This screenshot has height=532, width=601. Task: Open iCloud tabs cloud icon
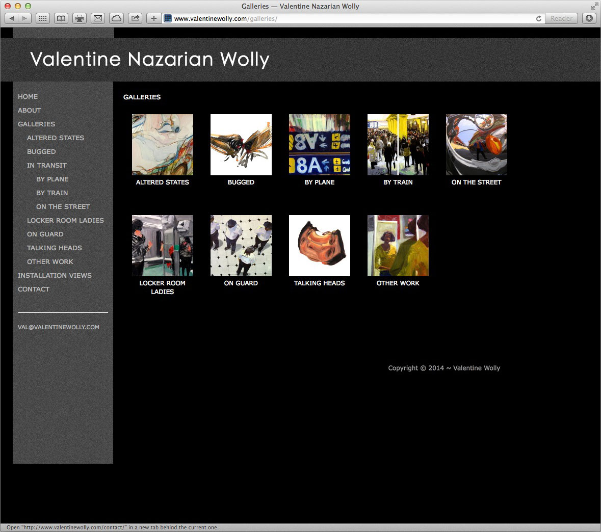[116, 18]
